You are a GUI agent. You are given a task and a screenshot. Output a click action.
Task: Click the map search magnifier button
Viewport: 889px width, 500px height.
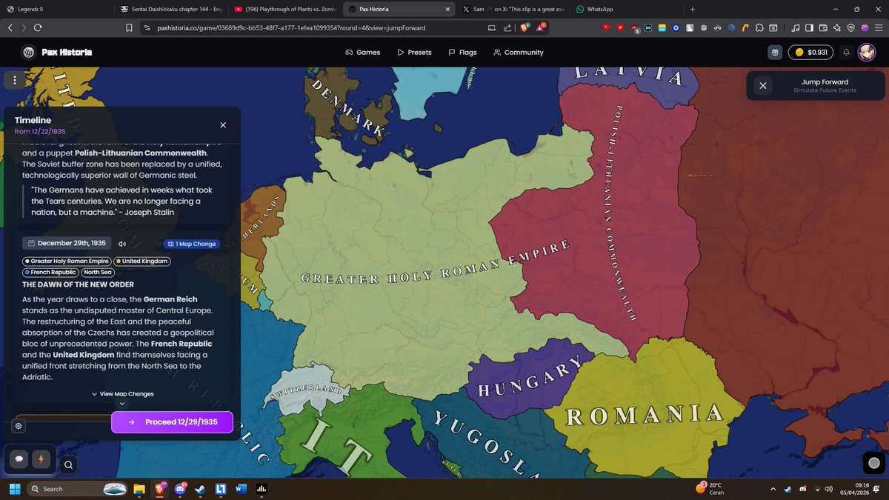(x=67, y=465)
